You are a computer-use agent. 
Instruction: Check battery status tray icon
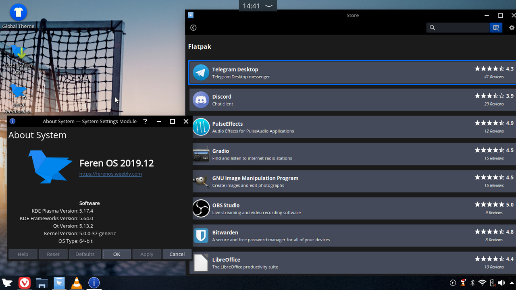492,283
